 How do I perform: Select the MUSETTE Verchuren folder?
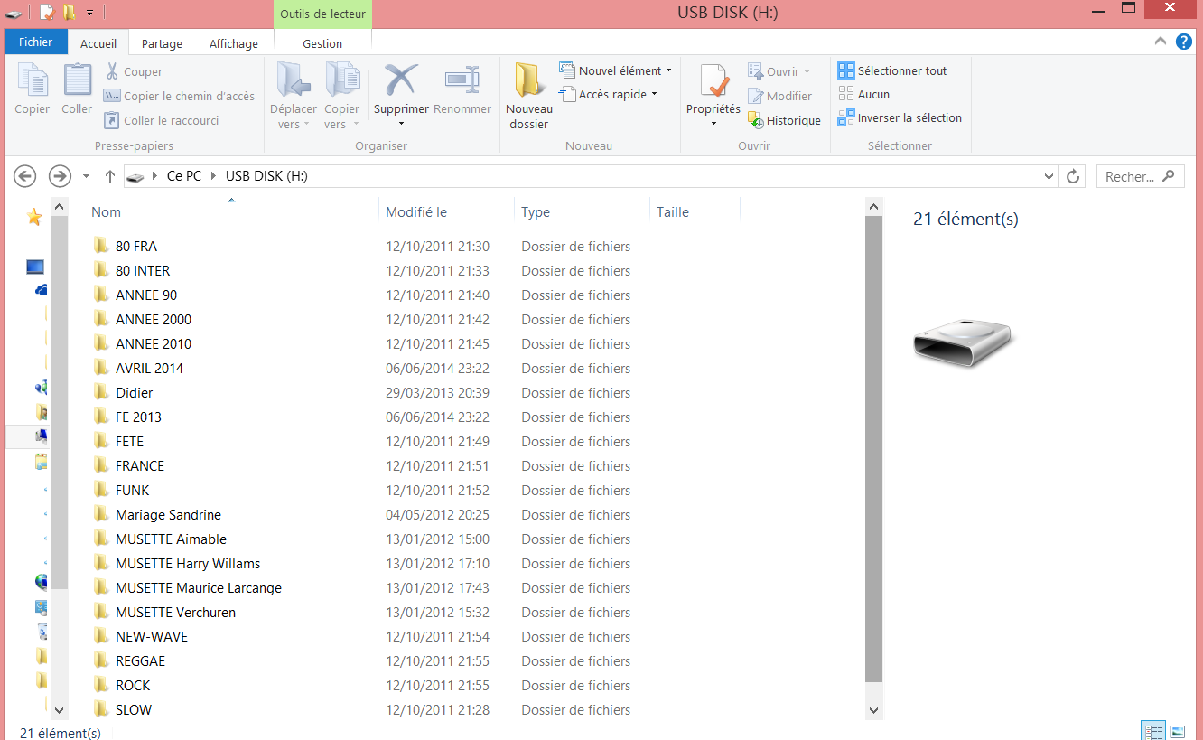[x=175, y=613]
